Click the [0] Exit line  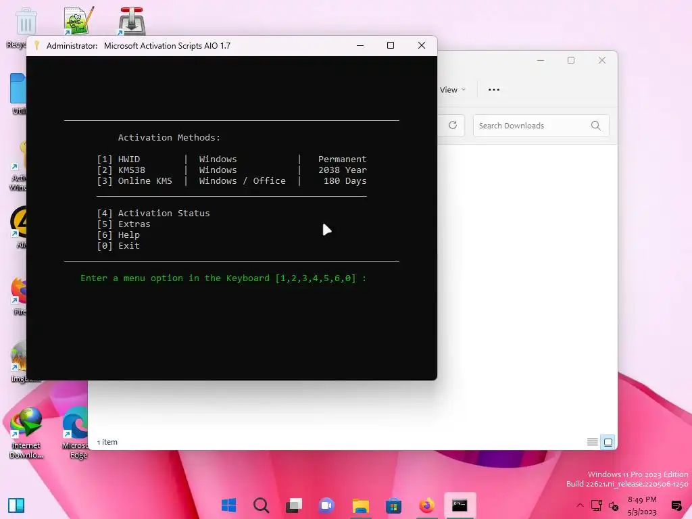click(118, 246)
